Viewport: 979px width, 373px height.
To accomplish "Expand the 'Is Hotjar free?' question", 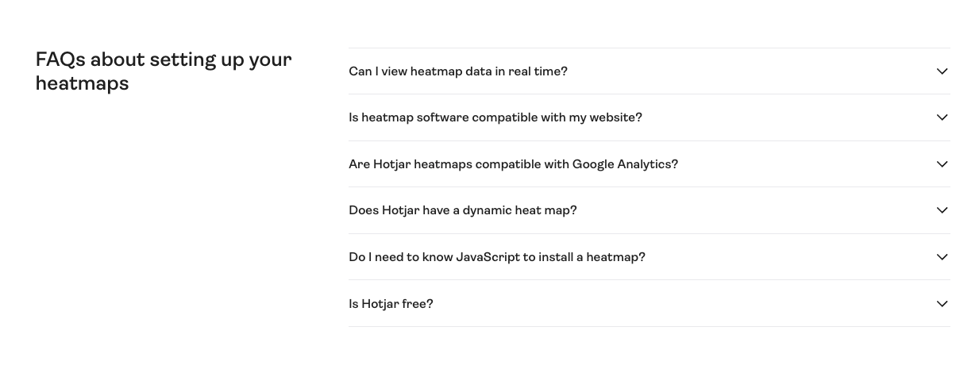I will pyautogui.click(x=391, y=304).
